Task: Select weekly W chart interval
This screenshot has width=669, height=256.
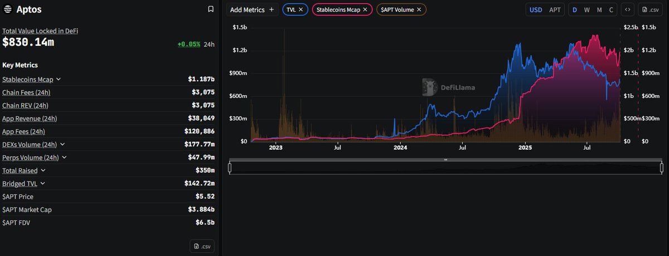Action: click(x=587, y=10)
